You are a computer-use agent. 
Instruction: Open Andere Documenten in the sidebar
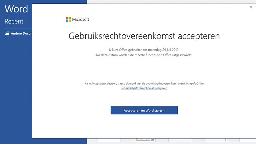pos(21,33)
